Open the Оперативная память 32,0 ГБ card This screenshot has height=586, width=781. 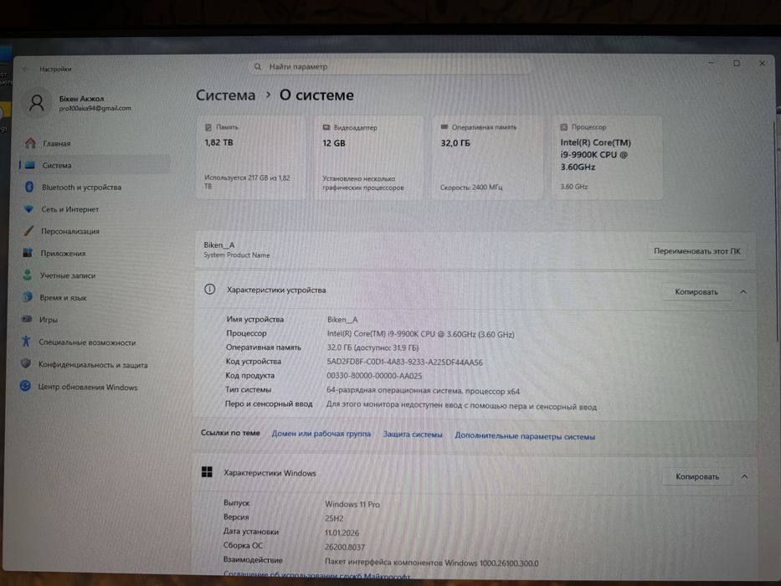pos(487,158)
